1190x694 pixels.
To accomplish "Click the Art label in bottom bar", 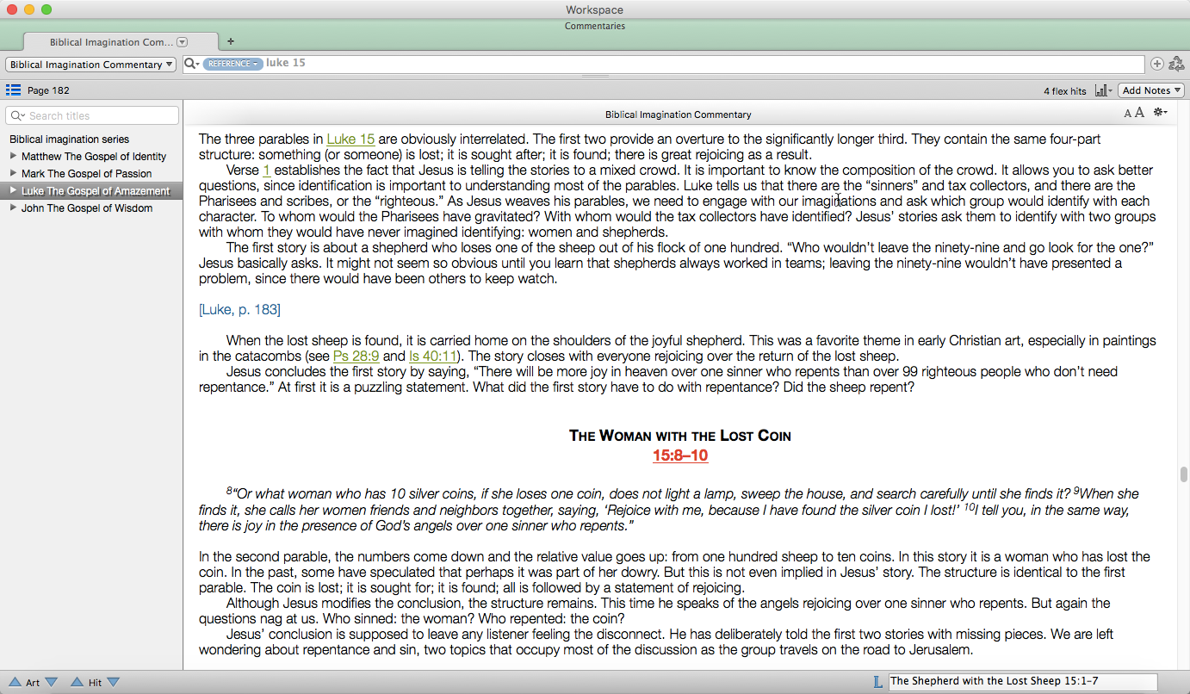I will 33,683.
